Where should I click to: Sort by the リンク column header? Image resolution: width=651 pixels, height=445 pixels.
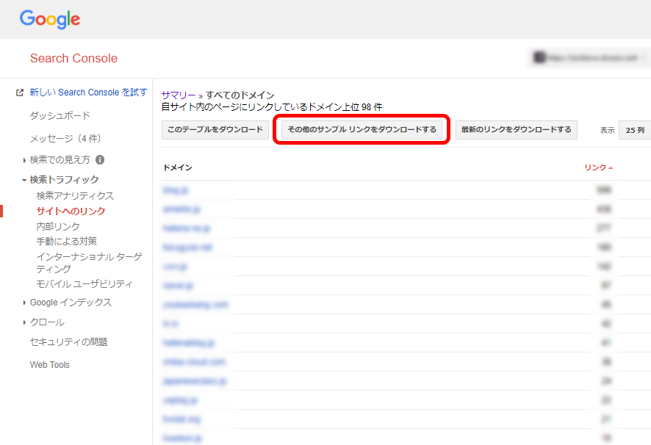[595, 167]
